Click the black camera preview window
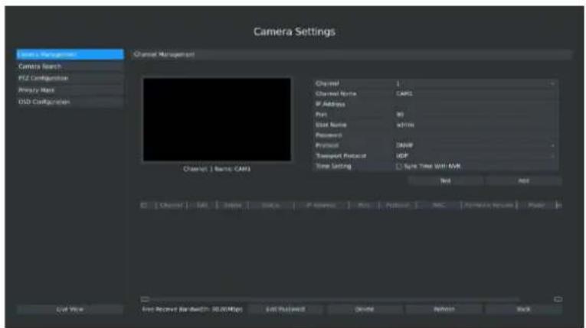 tap(217, 119)
